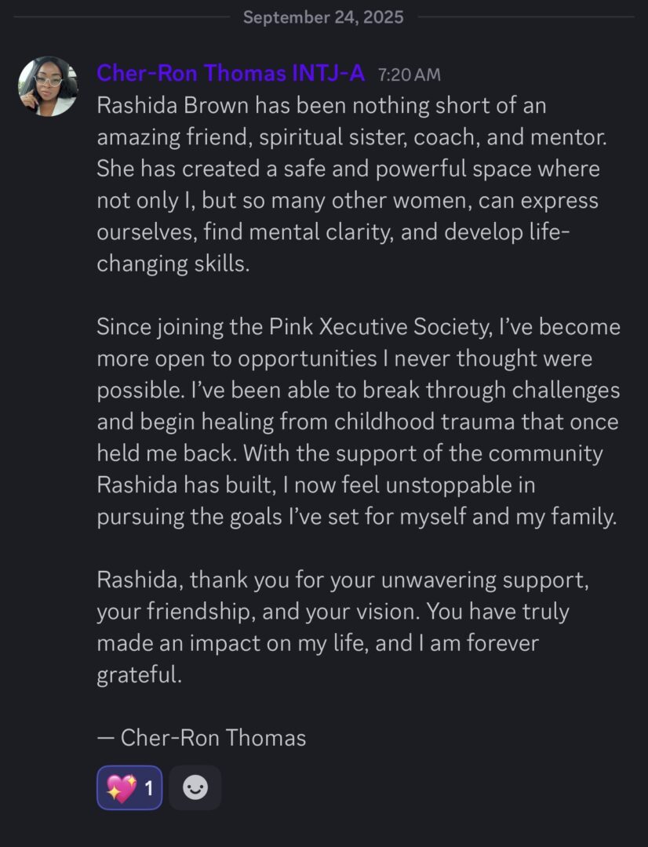Screen dimensions: 648x847
Task: Click Cher-Ron Thomas's profile avatar
Action: [x=48, y=86]
